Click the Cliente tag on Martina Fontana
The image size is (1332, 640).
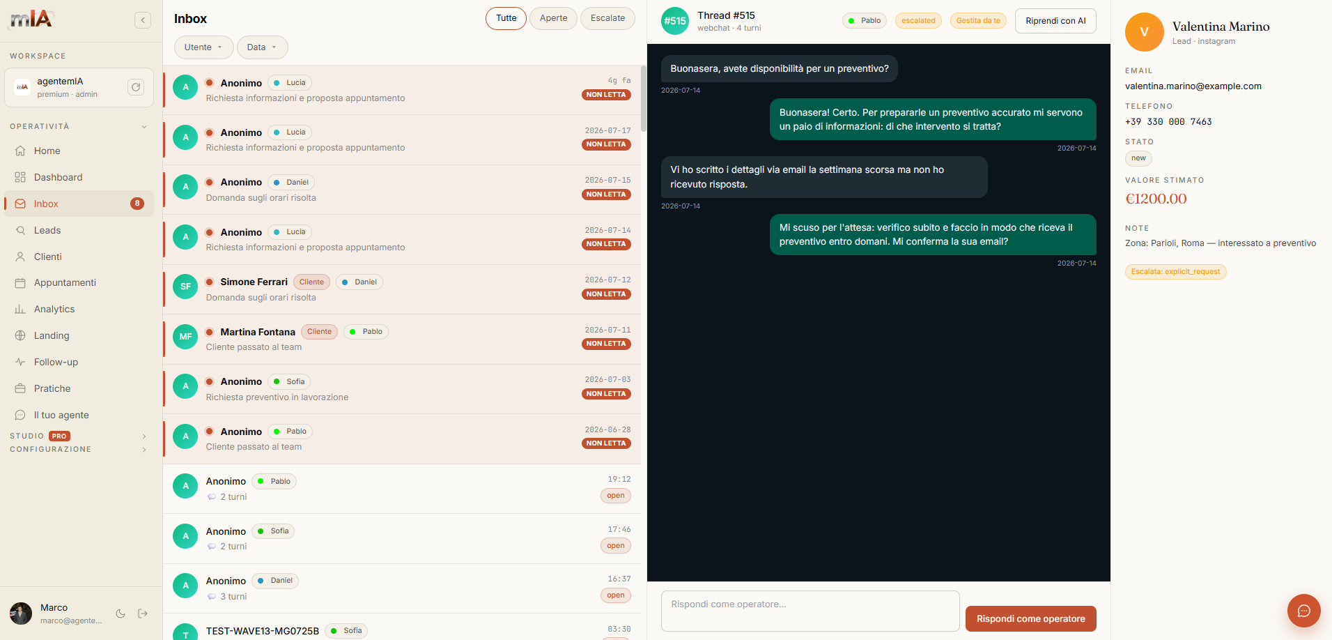[319, 332]
